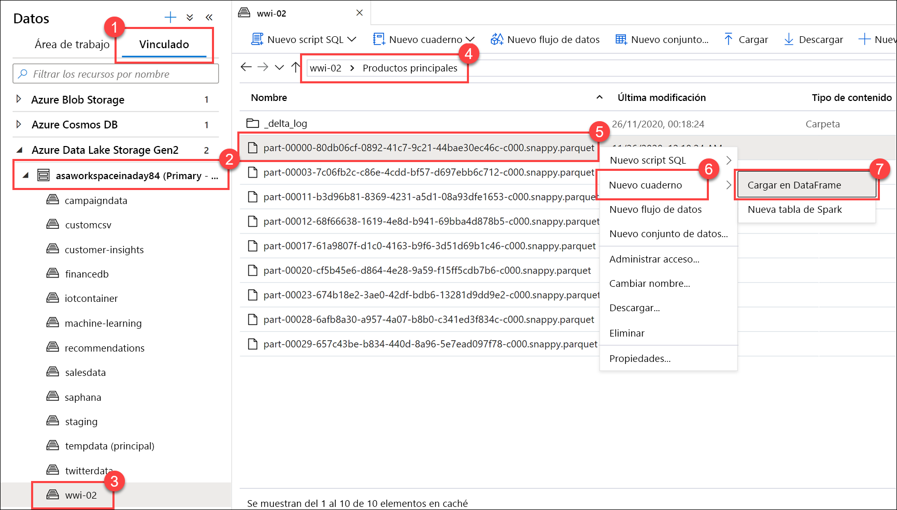The image size is (897, 510).
Task: Open the navigation history dropdown chevron
Action: point(279,67)
